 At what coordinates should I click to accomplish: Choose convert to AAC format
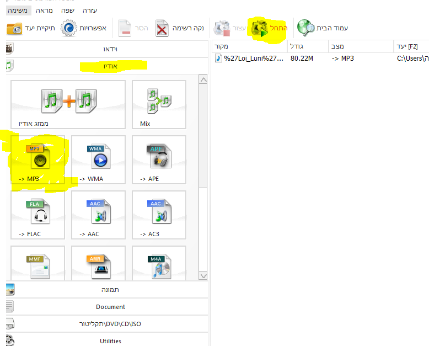(99, 215)
